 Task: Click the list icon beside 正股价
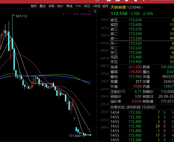[124, 91]
